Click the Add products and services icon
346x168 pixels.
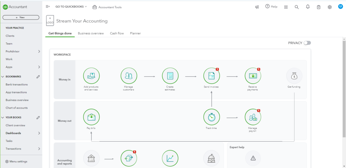91,76
